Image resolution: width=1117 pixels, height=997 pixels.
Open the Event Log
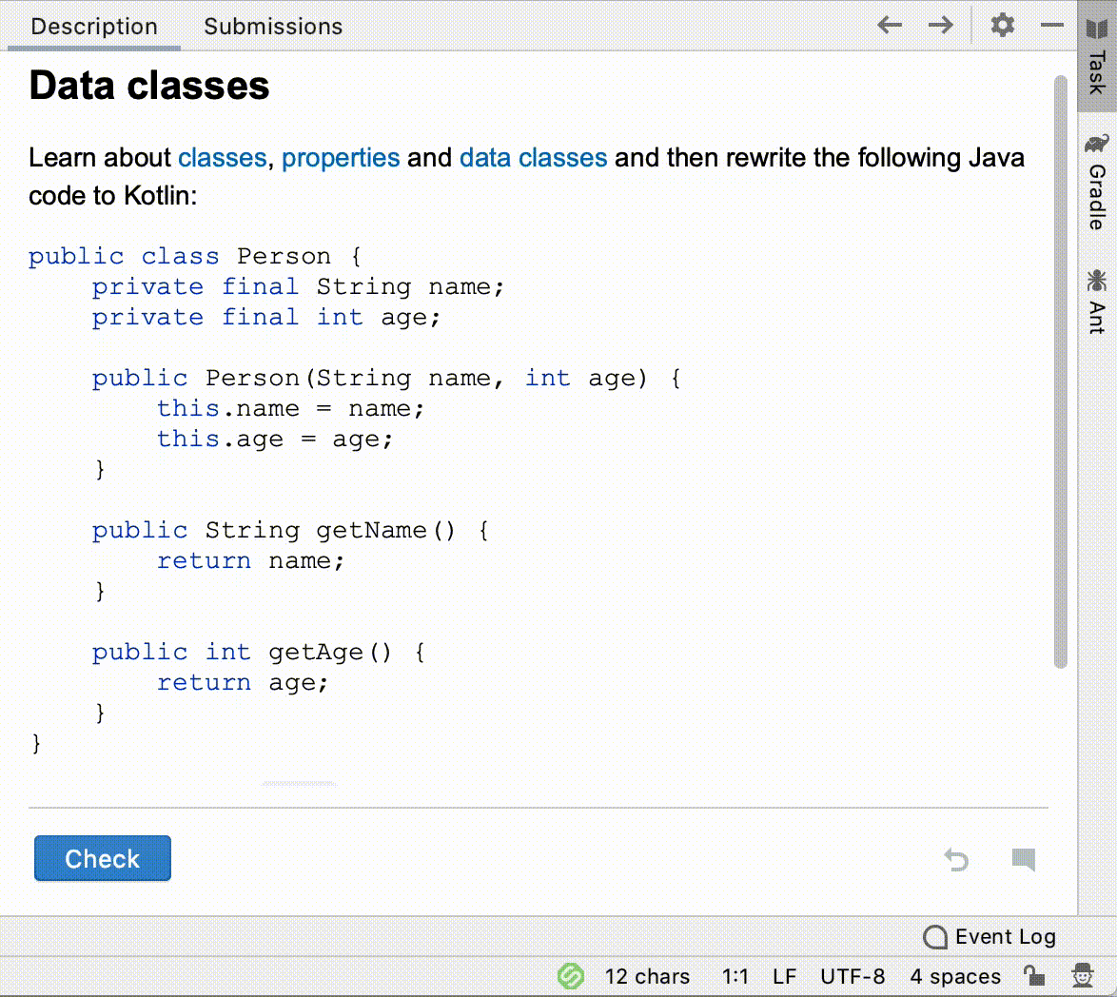pos(989,936)
